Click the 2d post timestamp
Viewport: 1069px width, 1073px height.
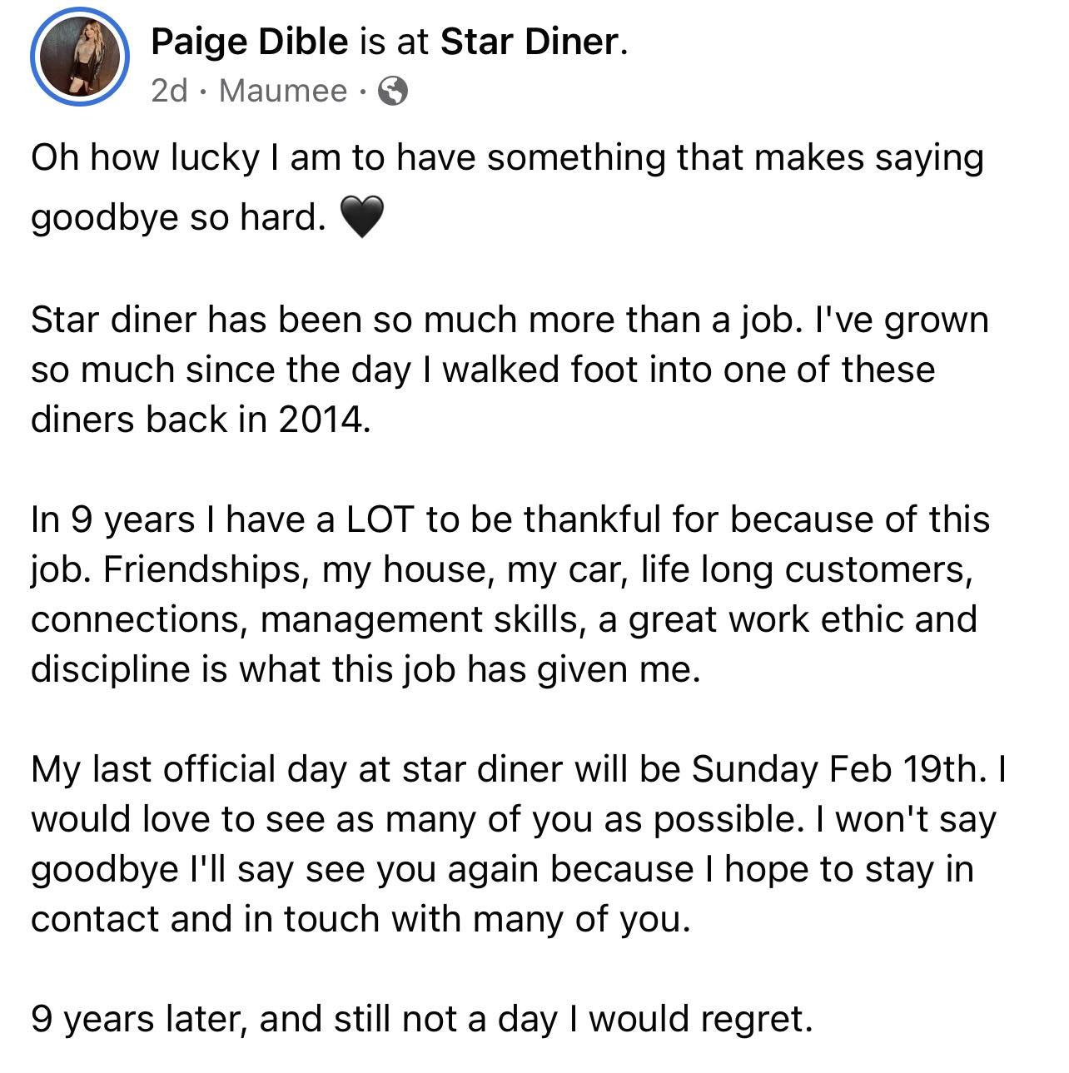pyautogui.click(x=170, y=90)
